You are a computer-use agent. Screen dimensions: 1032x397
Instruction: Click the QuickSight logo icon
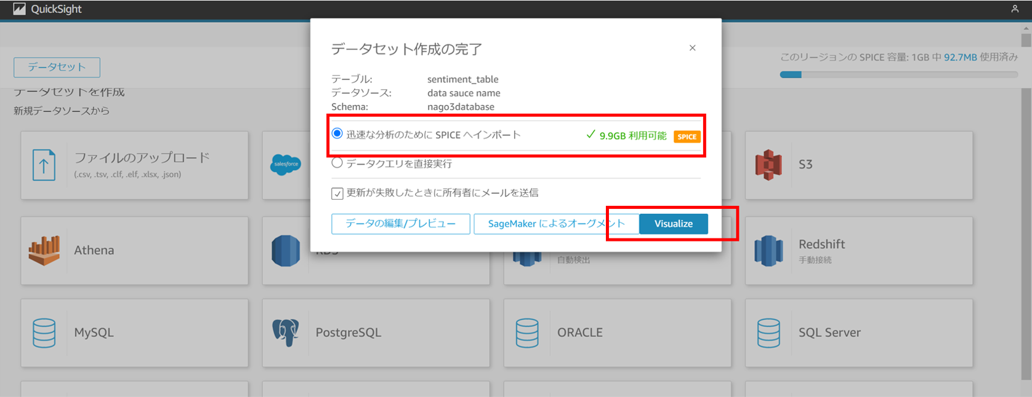pos(19,9)
